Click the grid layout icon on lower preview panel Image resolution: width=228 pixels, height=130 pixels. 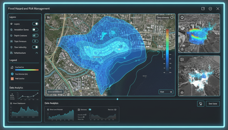coord(182,60)
